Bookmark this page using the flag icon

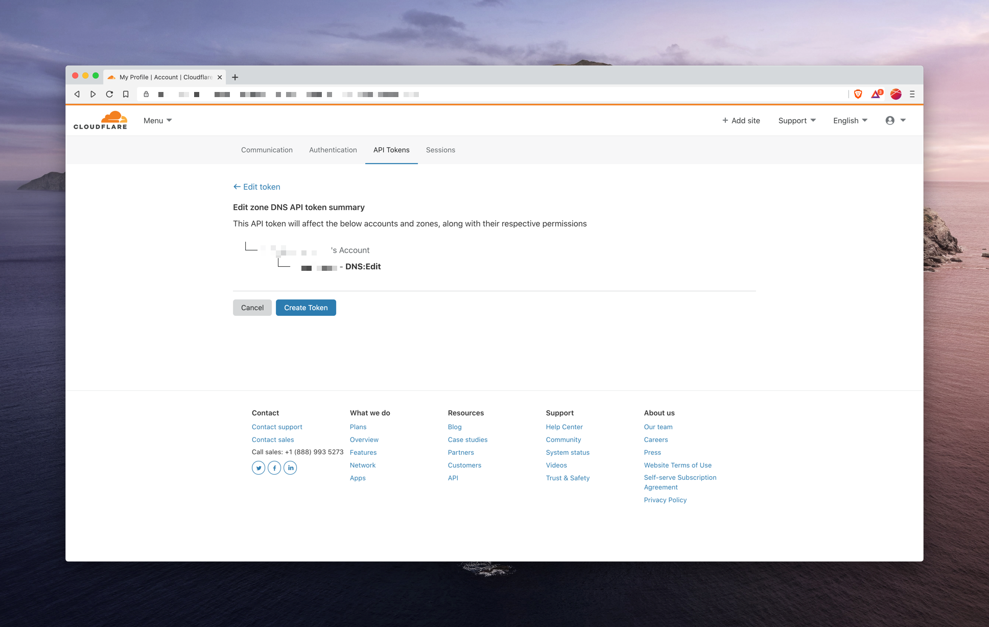(126, 94)
